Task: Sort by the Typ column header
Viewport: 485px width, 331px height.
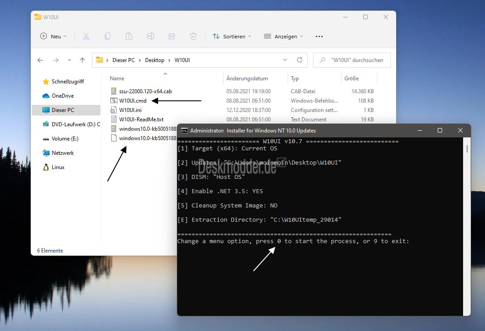Action: point(295,79)
